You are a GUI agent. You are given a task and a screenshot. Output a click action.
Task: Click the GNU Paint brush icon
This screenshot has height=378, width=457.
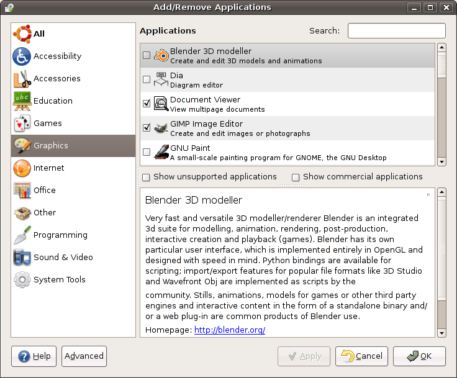click(x=161, y=152)
